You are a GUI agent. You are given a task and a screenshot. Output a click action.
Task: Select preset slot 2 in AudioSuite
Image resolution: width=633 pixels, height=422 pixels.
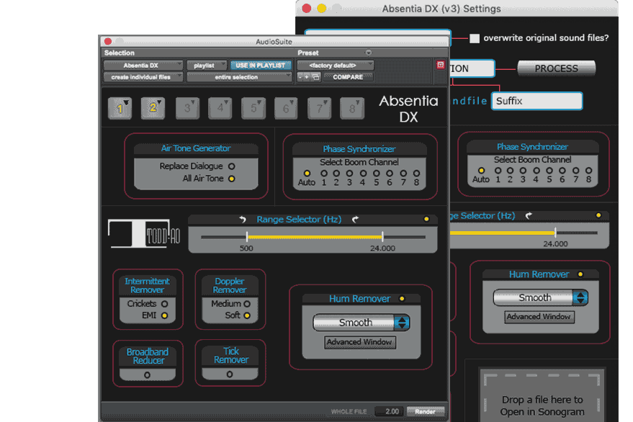click(153, 108)
